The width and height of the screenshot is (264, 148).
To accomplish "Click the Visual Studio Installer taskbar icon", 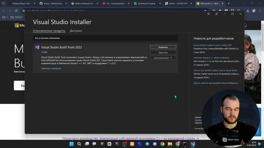I will click(x=193, y=144).
